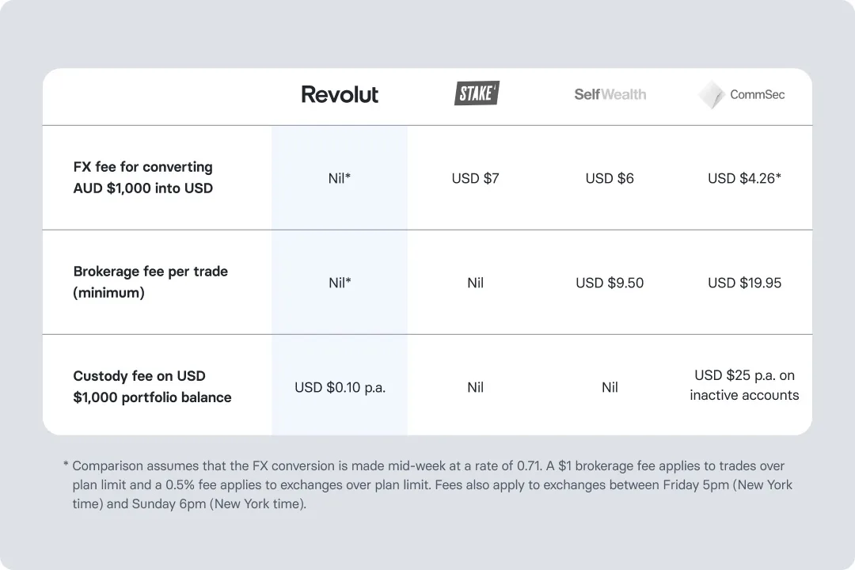Click the CommSec diamond icon
This screenshot has width=855, height=570.
click(711, 95)
